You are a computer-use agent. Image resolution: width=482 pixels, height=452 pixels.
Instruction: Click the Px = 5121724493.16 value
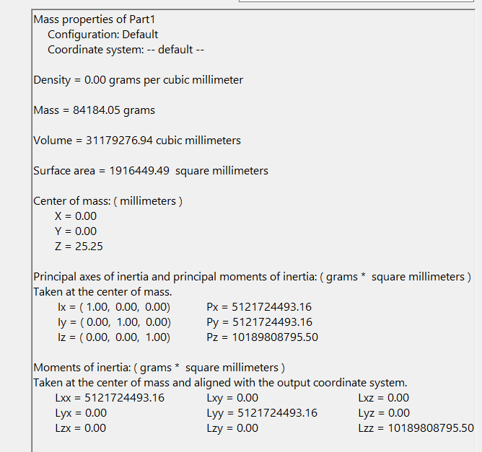click(259, 307)
